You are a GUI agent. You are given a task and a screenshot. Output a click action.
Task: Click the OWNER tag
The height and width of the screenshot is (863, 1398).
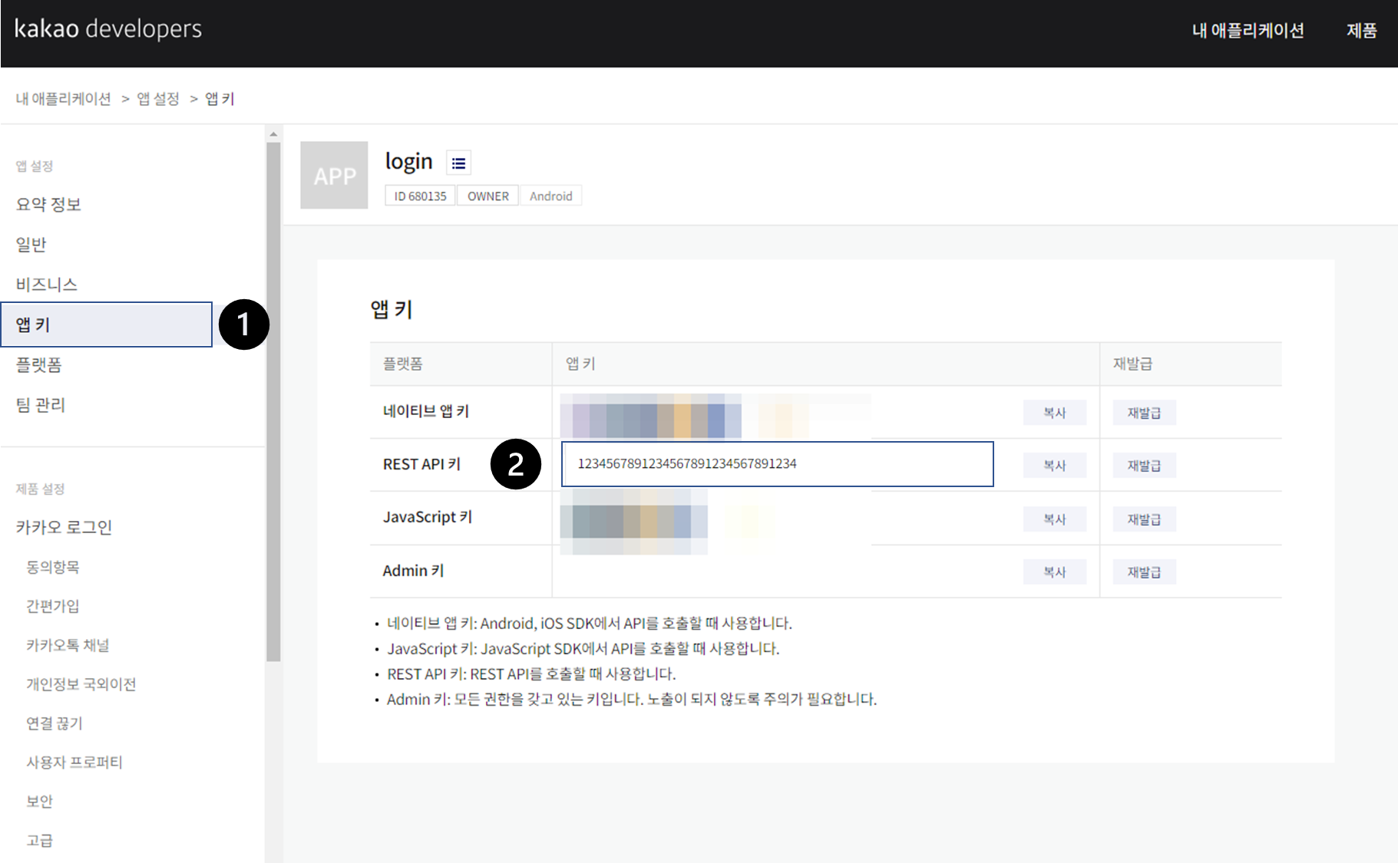click(x=488, y=196)
